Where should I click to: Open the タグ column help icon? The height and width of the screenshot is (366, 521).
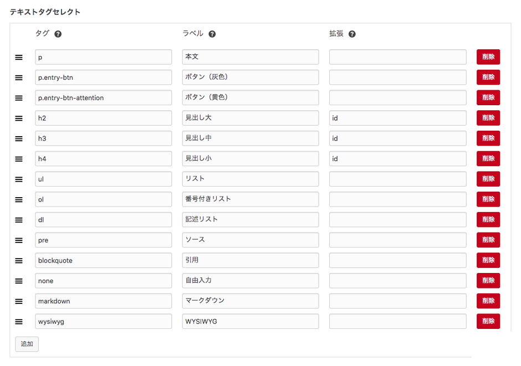57,33
